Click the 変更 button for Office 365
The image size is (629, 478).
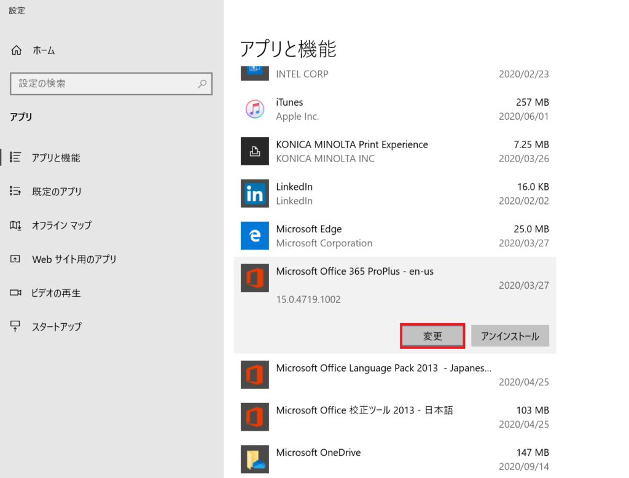[432, 336]
